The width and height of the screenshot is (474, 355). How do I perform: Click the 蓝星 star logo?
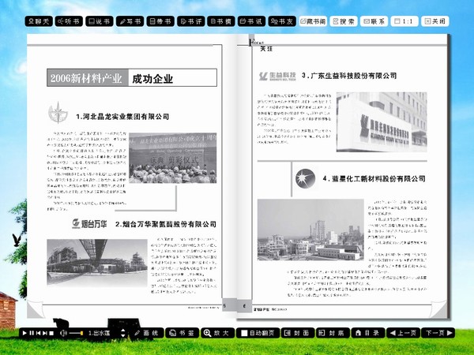[305, 179]
